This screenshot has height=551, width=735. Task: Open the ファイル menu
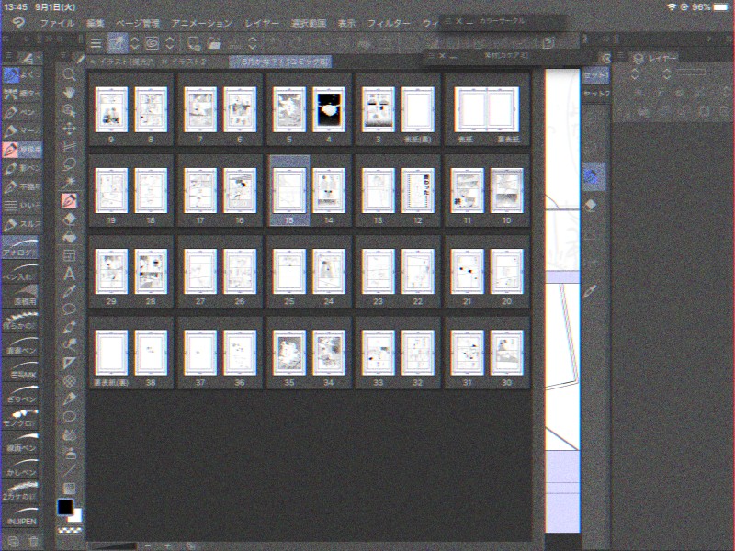click(57, 23)
